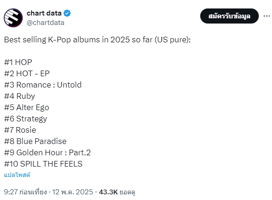Click the #7 Rosie line
Viewport: 272px width, 200px height.
coord(20,130)
